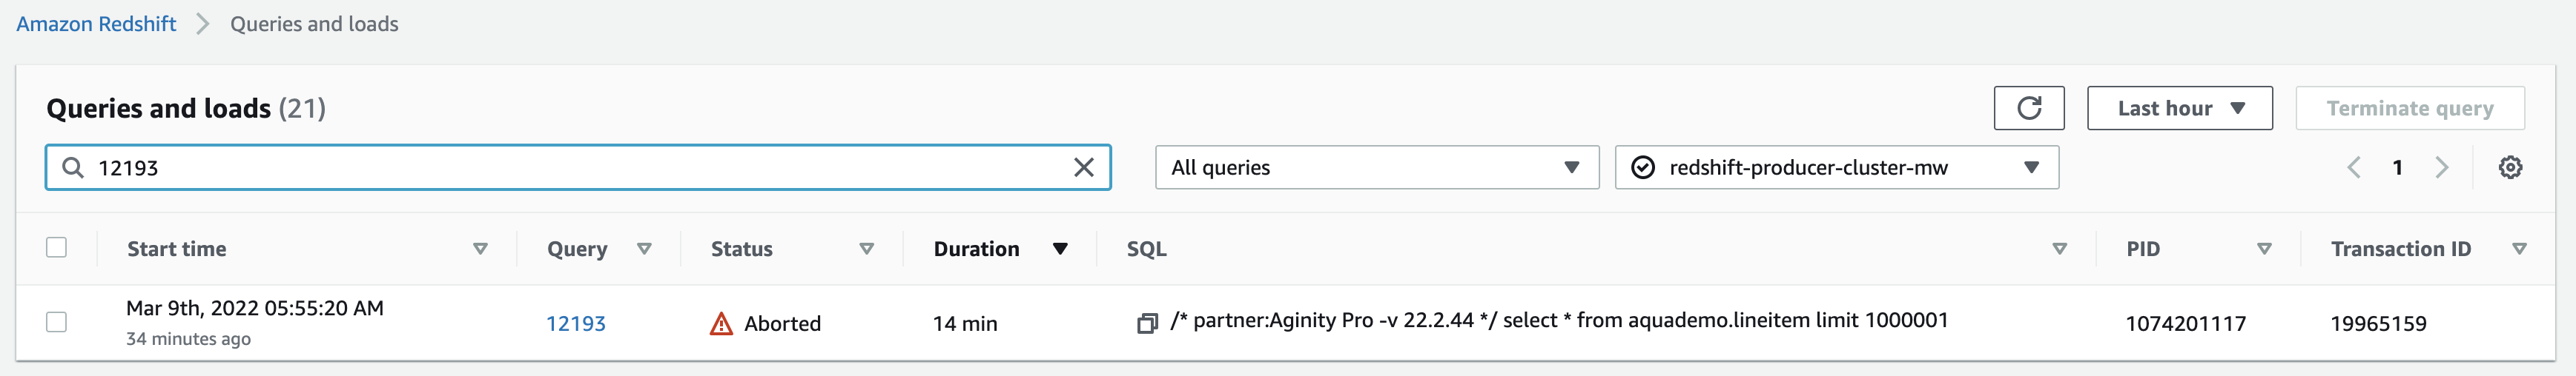The image size is (2576, 376).
Task: Toggle the select-all rows checkbox
Action: (x=57, y=247)
